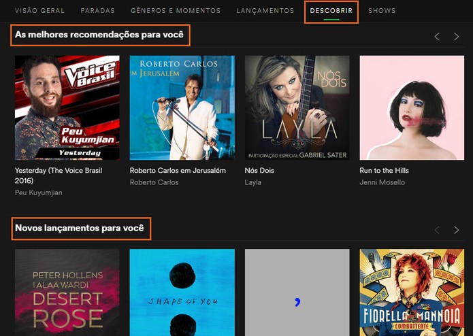Open the Layla artist link

(x=253, y=182)
